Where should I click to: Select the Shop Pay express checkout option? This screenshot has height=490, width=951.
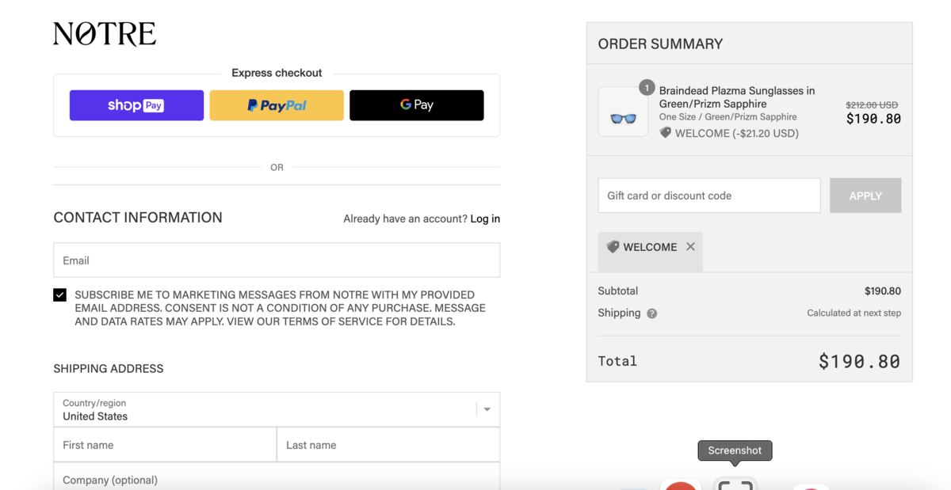136,104
